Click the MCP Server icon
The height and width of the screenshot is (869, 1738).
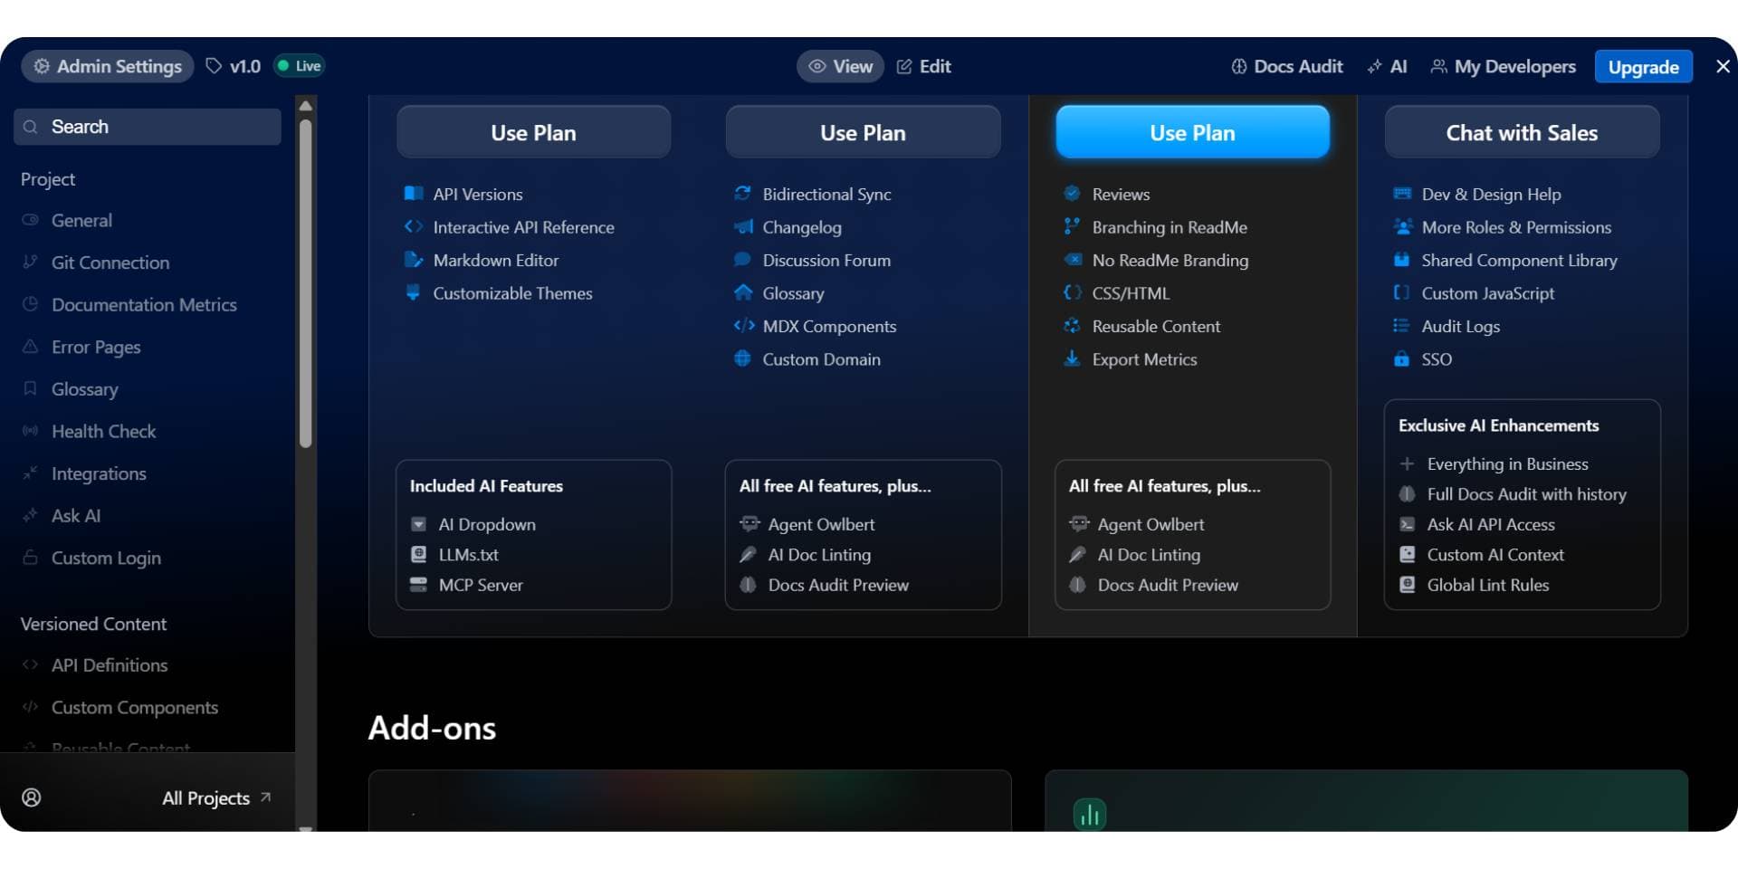pyautogui.click(x=418, y=585)
